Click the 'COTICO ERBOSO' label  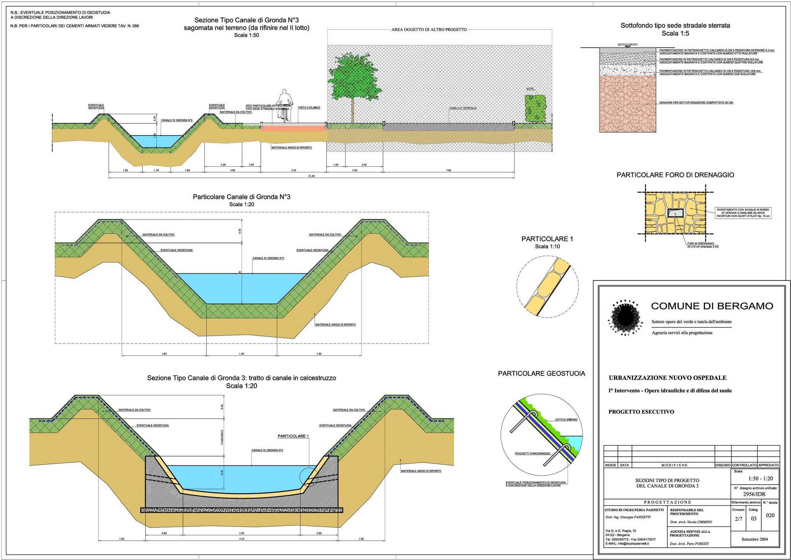tap(566, 420)
